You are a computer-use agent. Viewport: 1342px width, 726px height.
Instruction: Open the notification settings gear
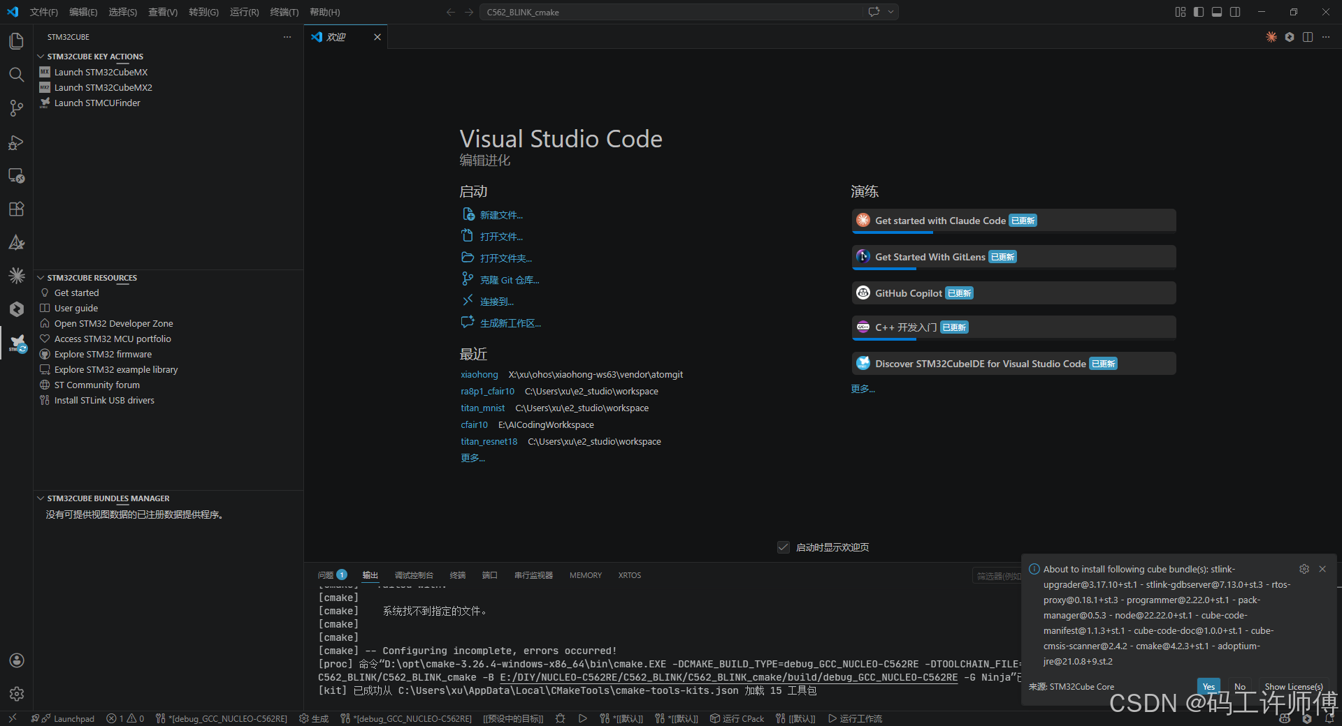(1304, 569)
